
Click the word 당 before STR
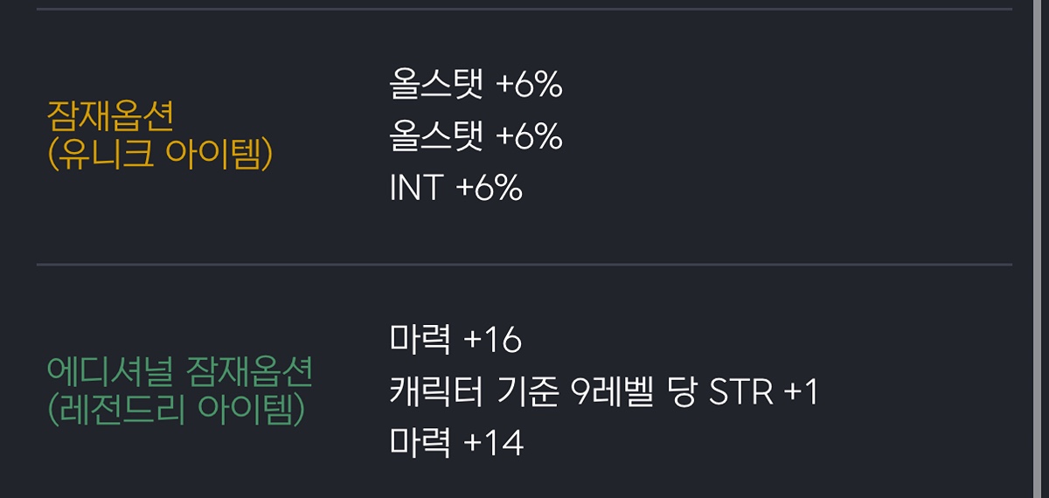681,392
